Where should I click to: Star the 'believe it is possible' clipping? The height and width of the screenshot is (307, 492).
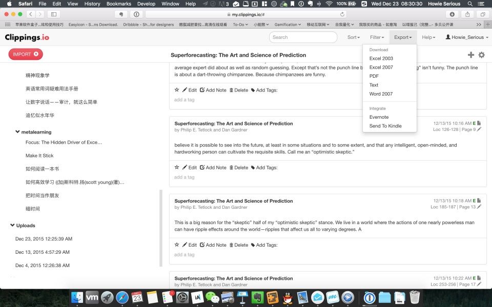(177, 167)
